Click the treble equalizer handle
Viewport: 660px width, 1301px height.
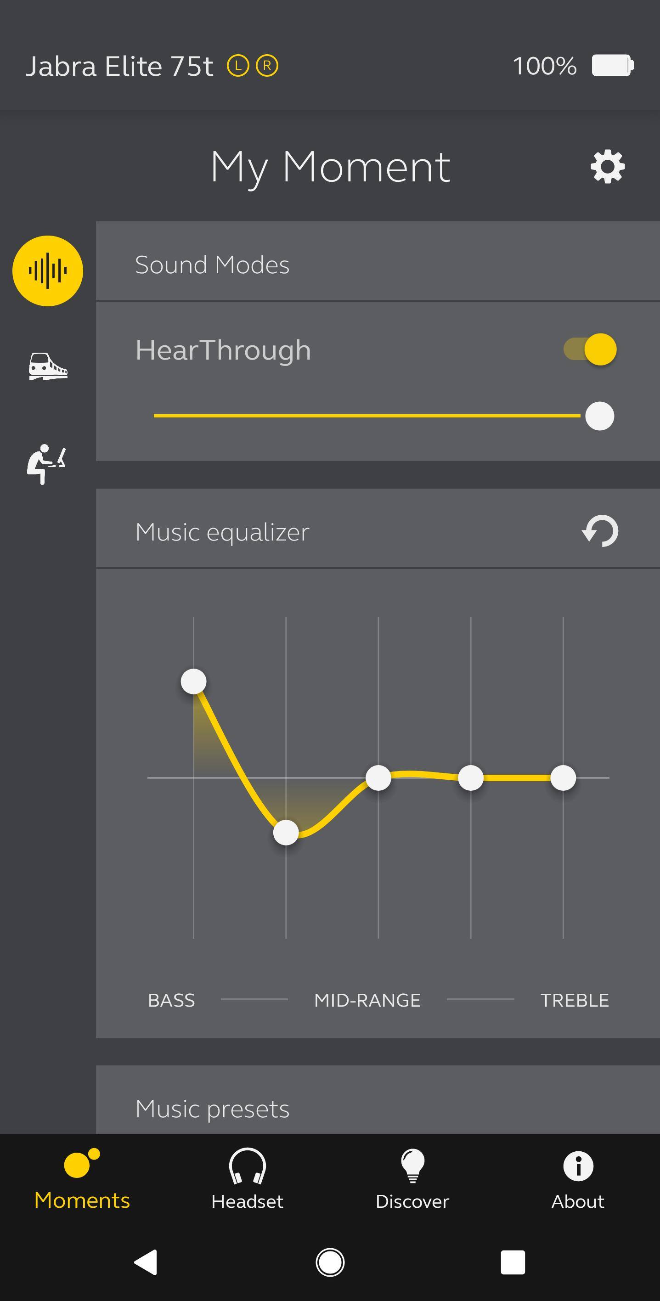(563, 778)
